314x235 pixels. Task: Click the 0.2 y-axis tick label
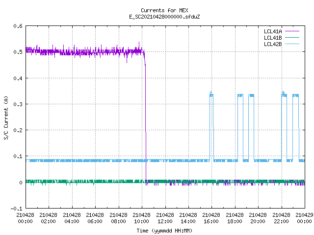coord(18,130)
